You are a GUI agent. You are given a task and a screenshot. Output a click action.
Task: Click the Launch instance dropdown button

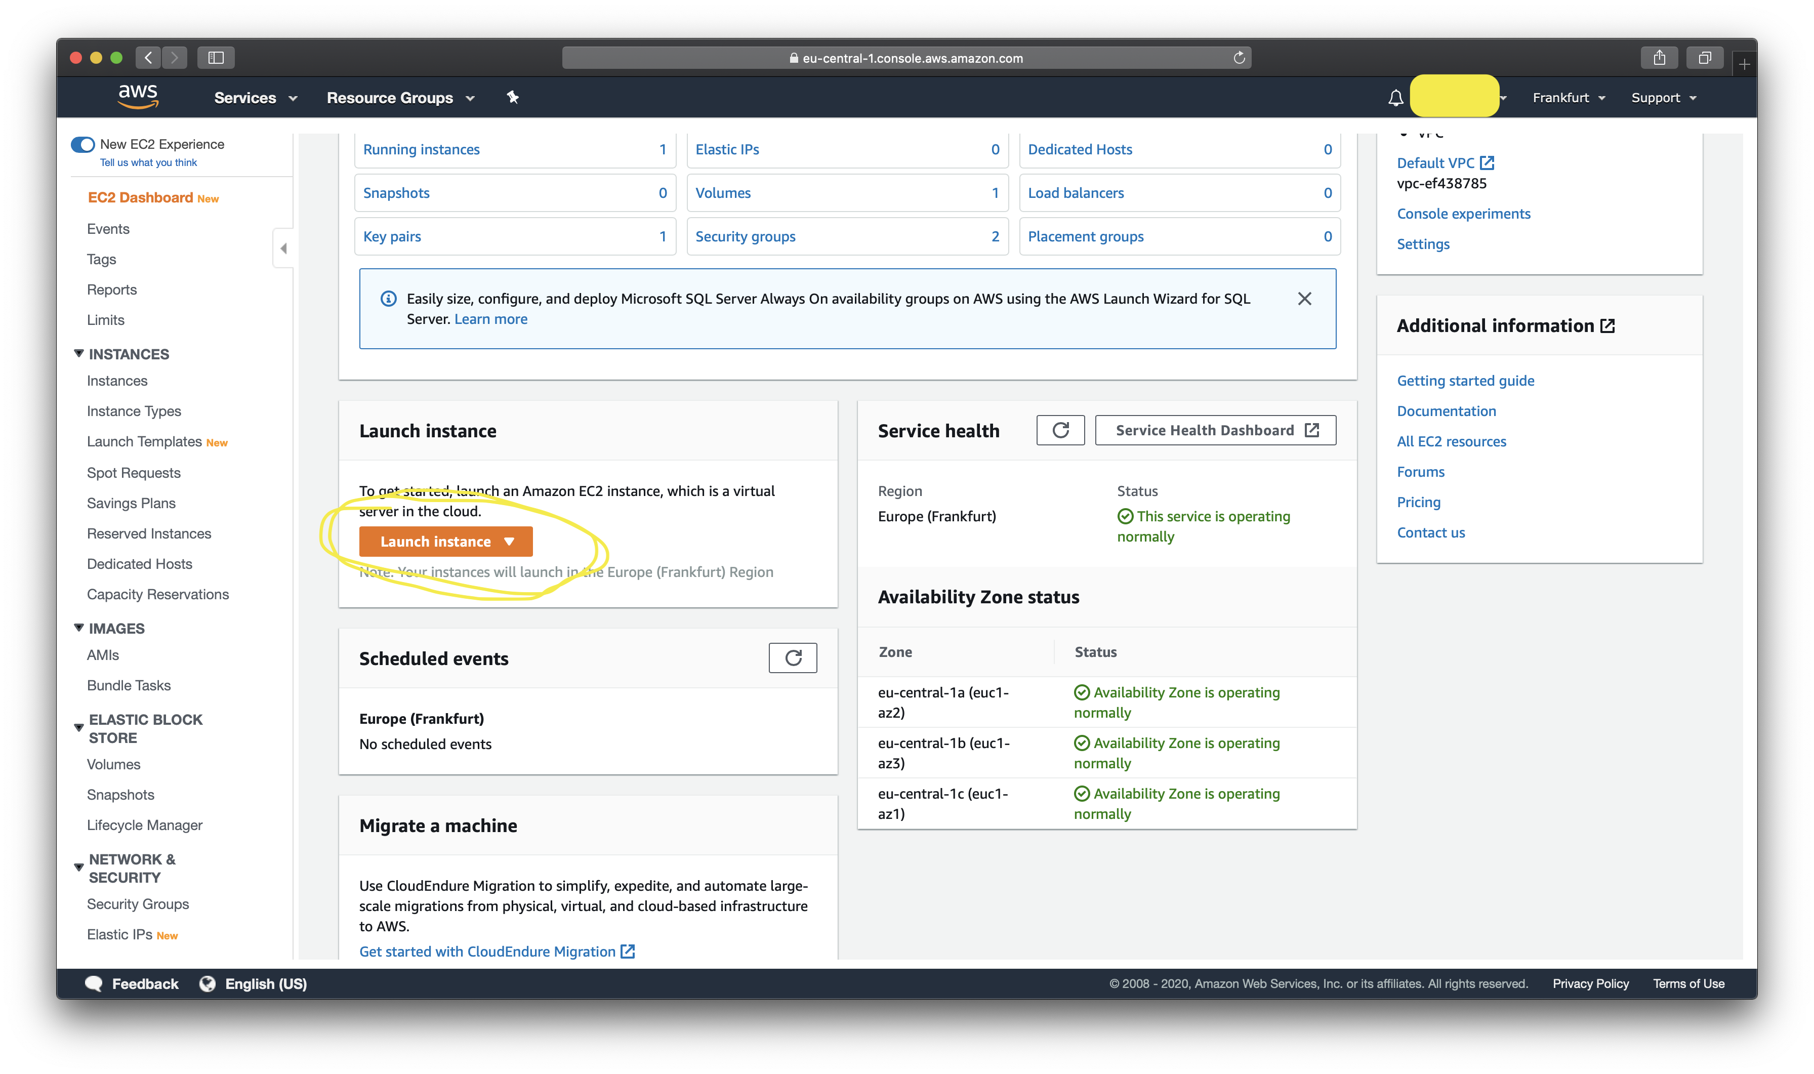click(446, 542)
